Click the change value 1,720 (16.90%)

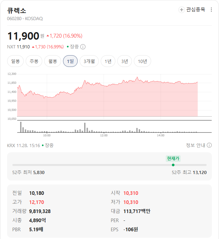pos(65,36)
